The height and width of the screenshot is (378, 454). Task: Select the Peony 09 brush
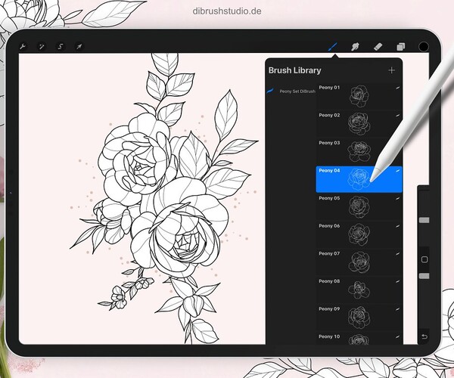pos(359,318)
